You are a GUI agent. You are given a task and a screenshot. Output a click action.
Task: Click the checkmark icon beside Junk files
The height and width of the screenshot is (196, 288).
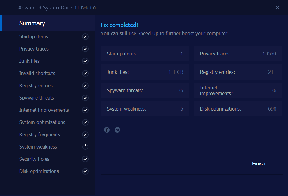85,61
